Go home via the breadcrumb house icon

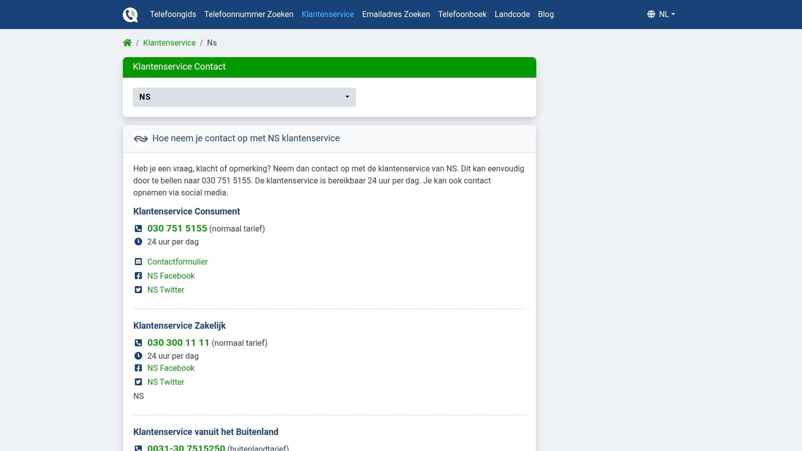(127, 43)
